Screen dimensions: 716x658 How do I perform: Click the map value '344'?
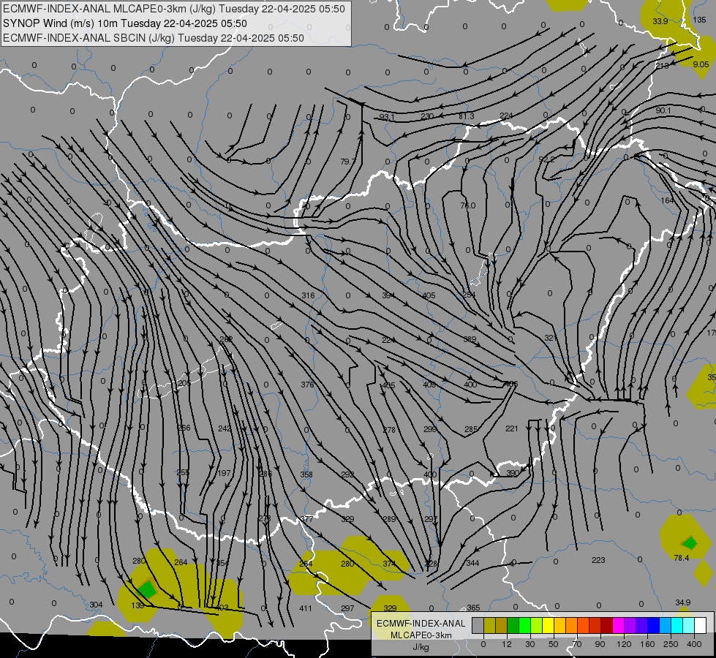472,562
